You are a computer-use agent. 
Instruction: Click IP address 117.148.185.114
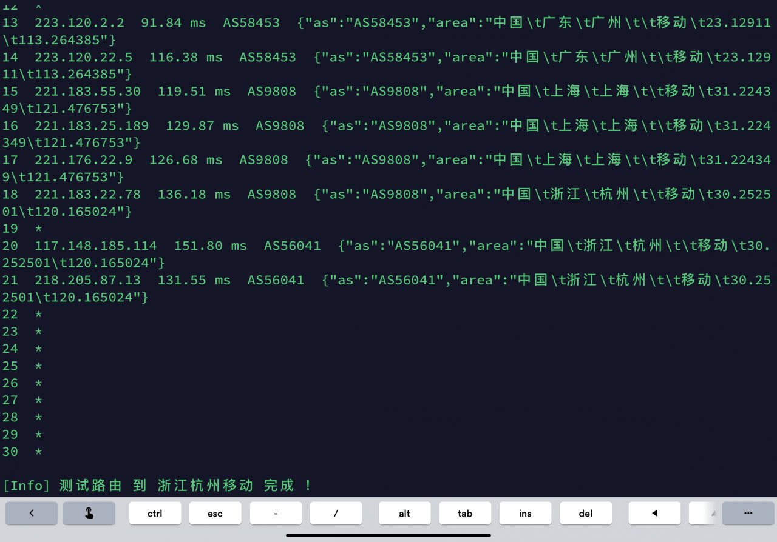click(x=96, y=246)
